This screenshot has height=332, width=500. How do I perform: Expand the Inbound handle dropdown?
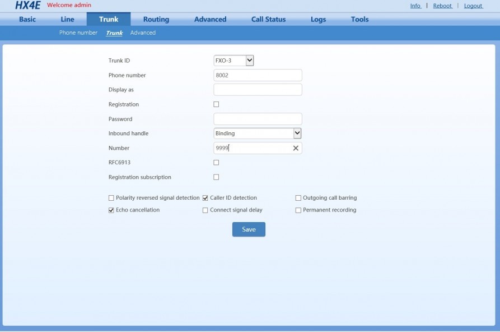297,133
